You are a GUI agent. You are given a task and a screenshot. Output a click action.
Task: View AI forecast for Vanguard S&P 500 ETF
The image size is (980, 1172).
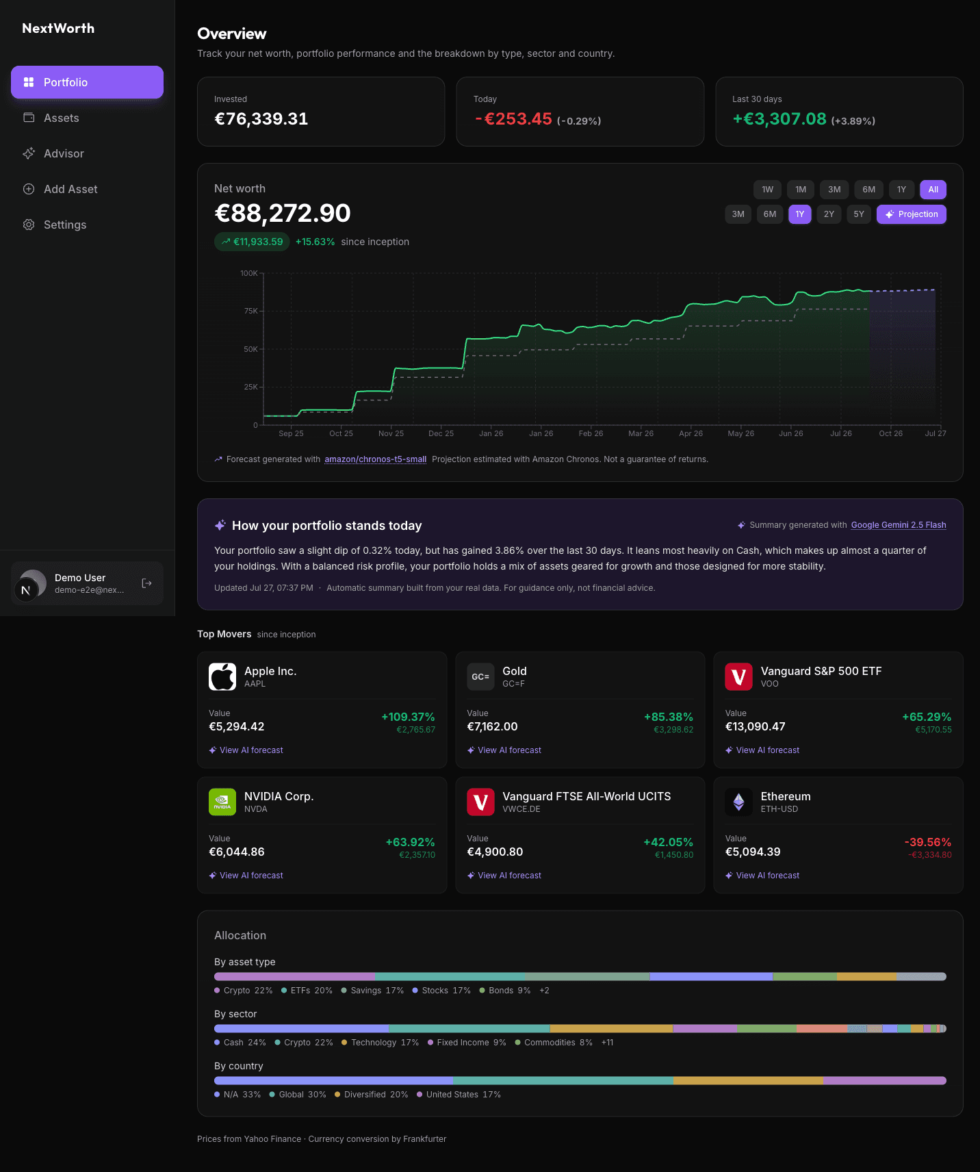tap(762, 750)
